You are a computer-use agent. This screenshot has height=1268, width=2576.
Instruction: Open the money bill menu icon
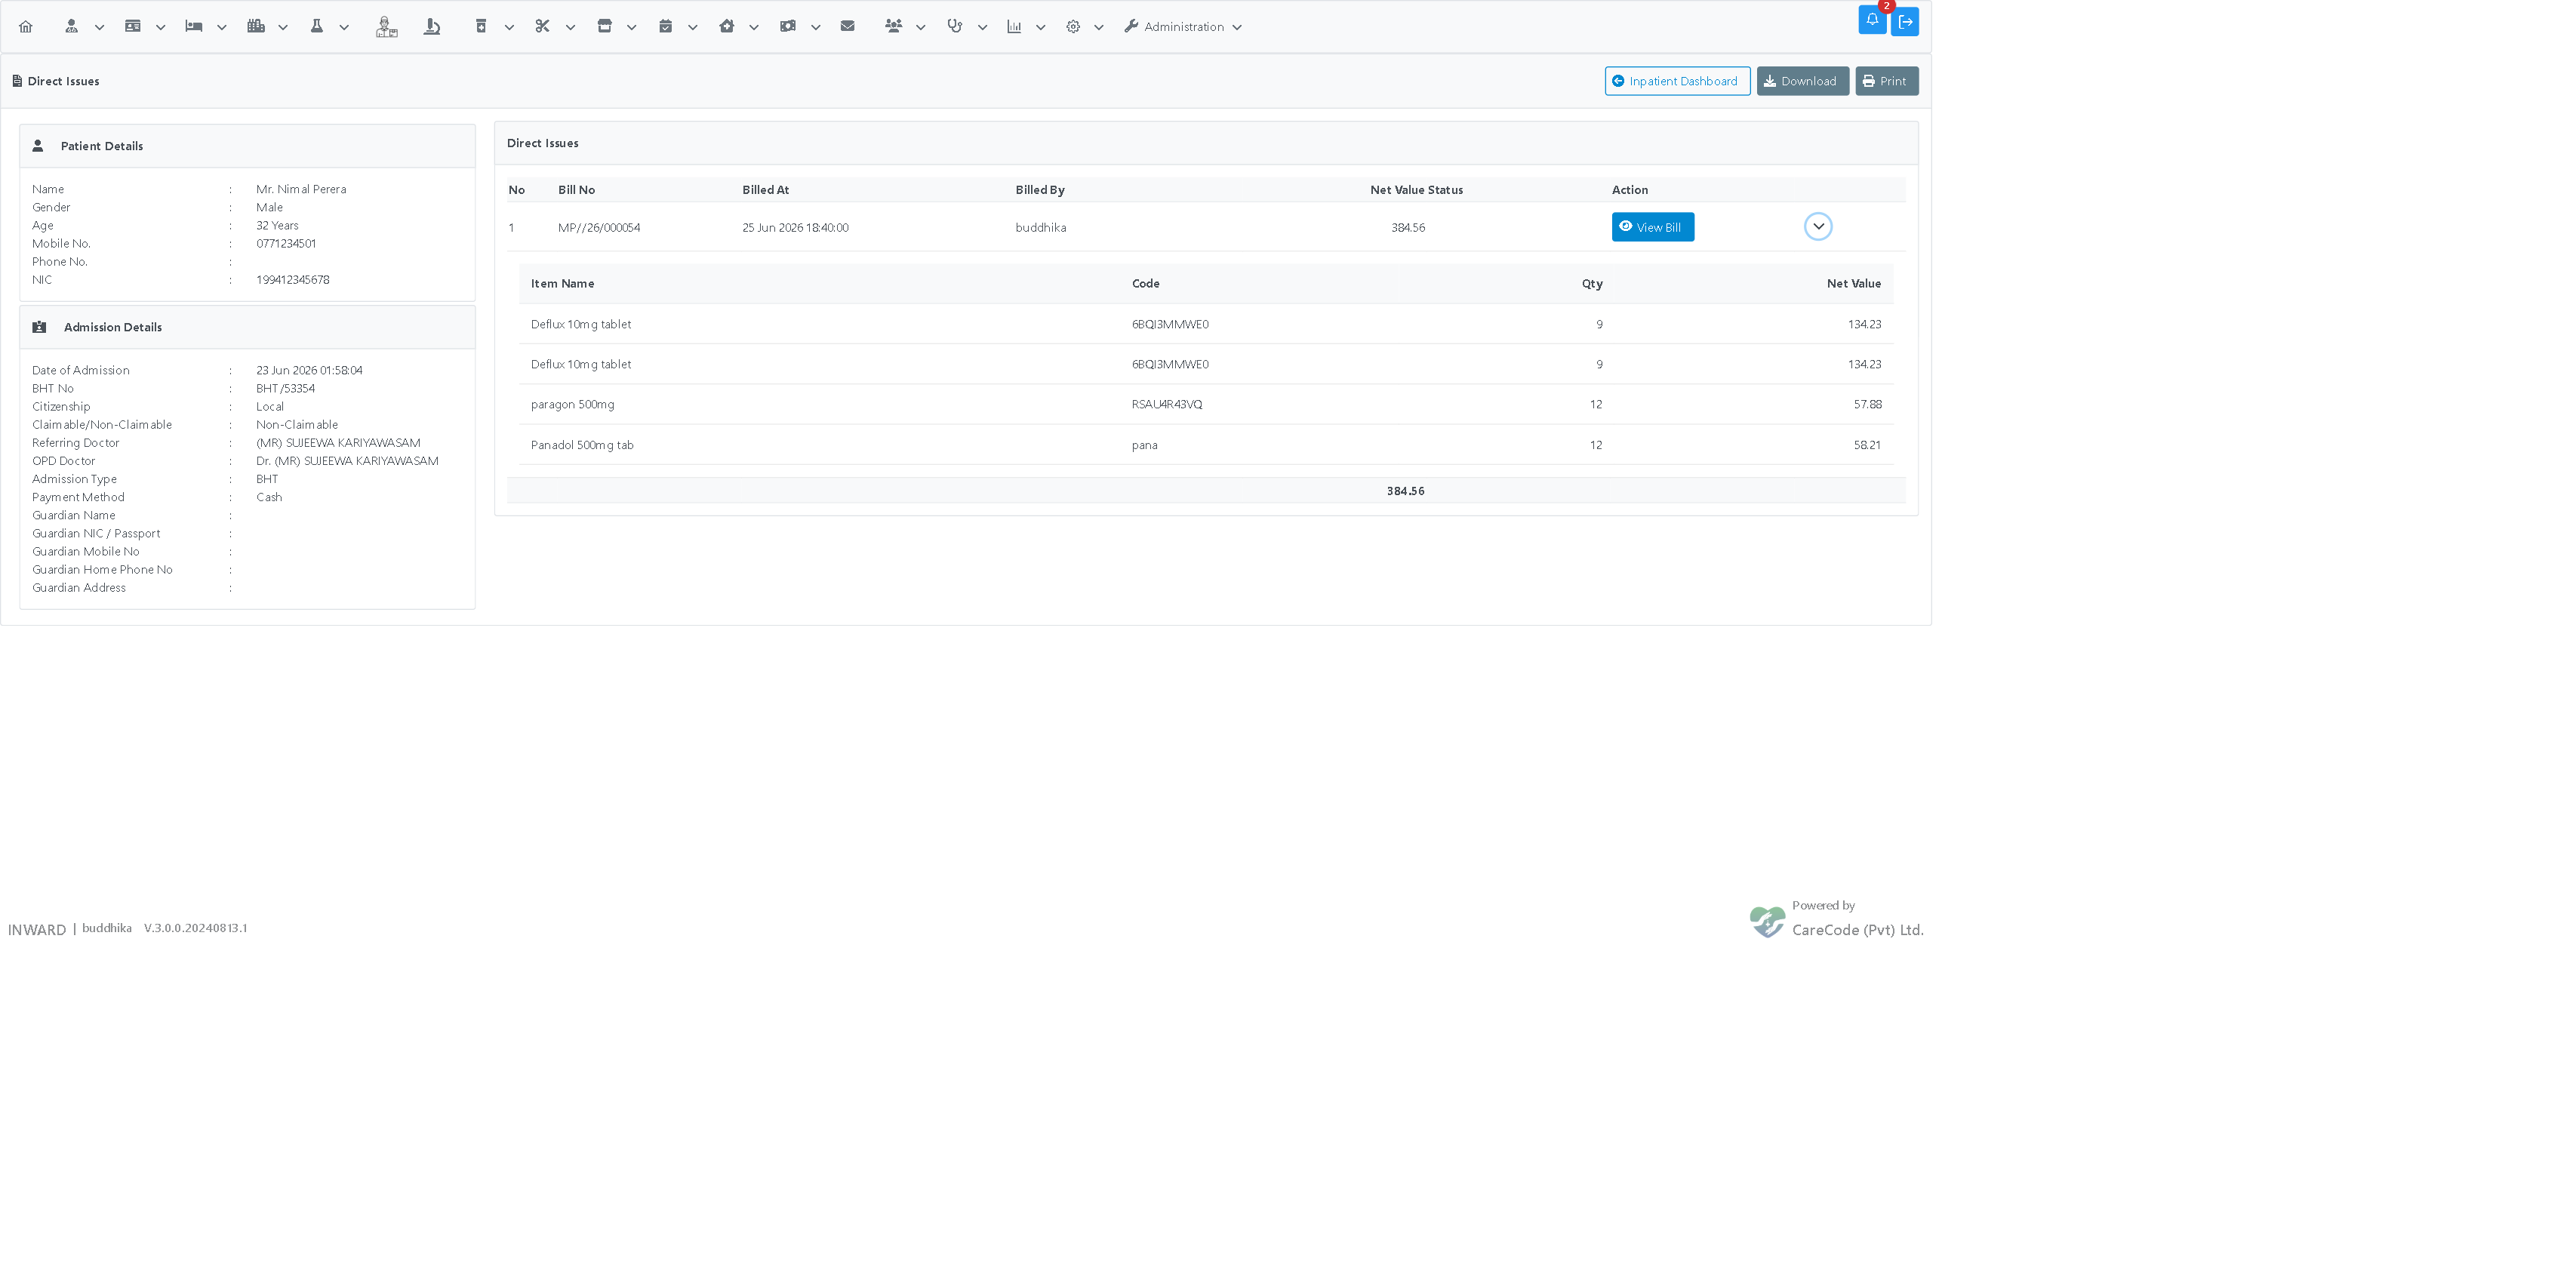tap(788, 27)
